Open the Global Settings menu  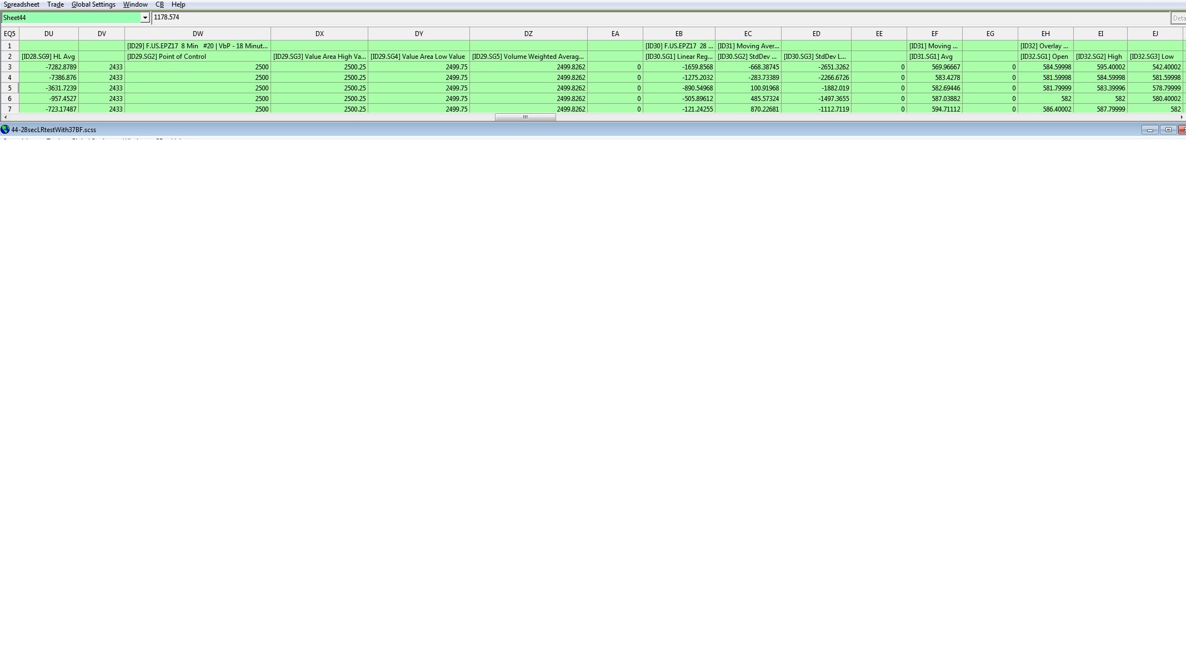point(93,4)
